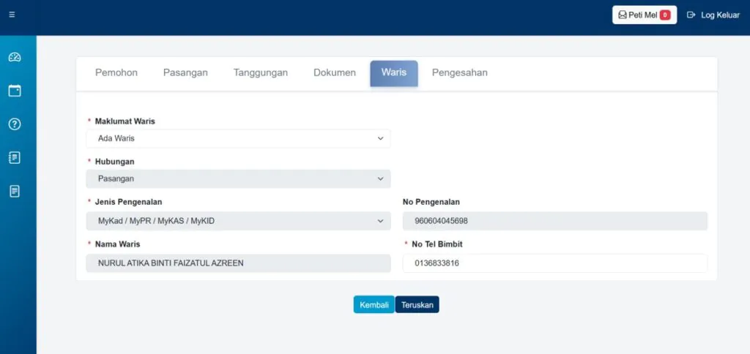Open the help question mark icon
This screenshot has width=750, height=354.
click(x=15, y=124)
